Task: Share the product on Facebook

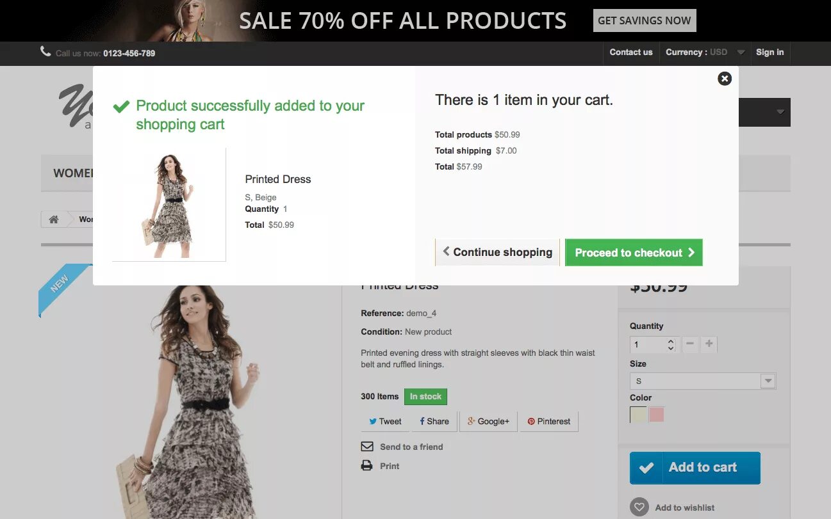Action: 434,421
